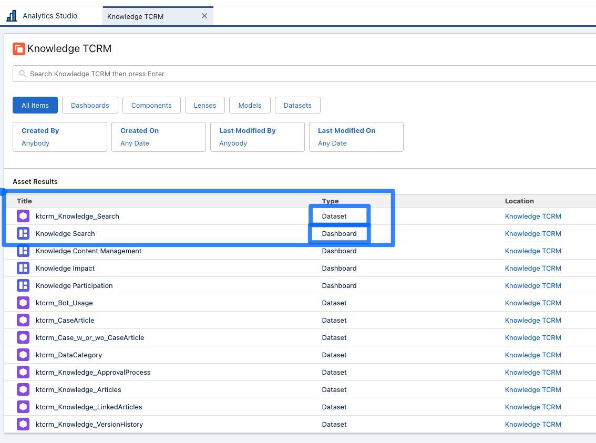Click dataset icon for ktcrm_Bot_Usage
This screenshot has width=596, height=443.
pos(23,303)
